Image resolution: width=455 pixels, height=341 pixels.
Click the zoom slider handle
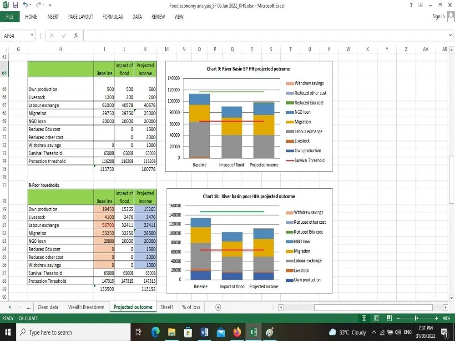click(x=416, y=318)
